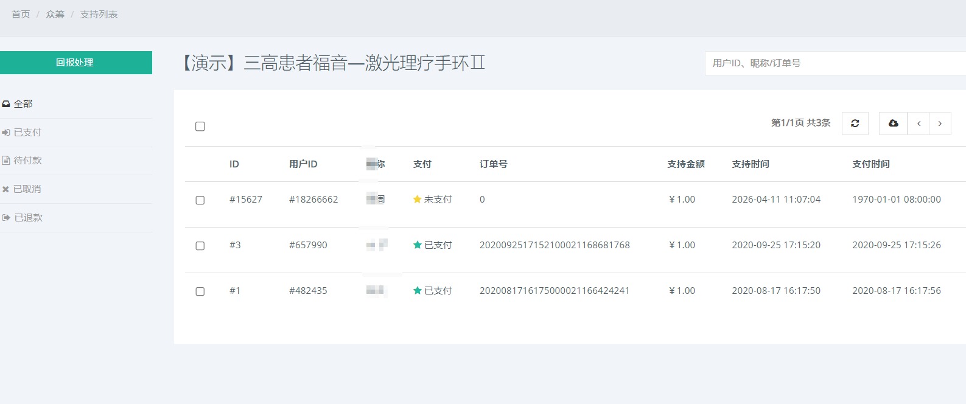
Task: Click ID #15627 cell
Action: coord(246,199)
